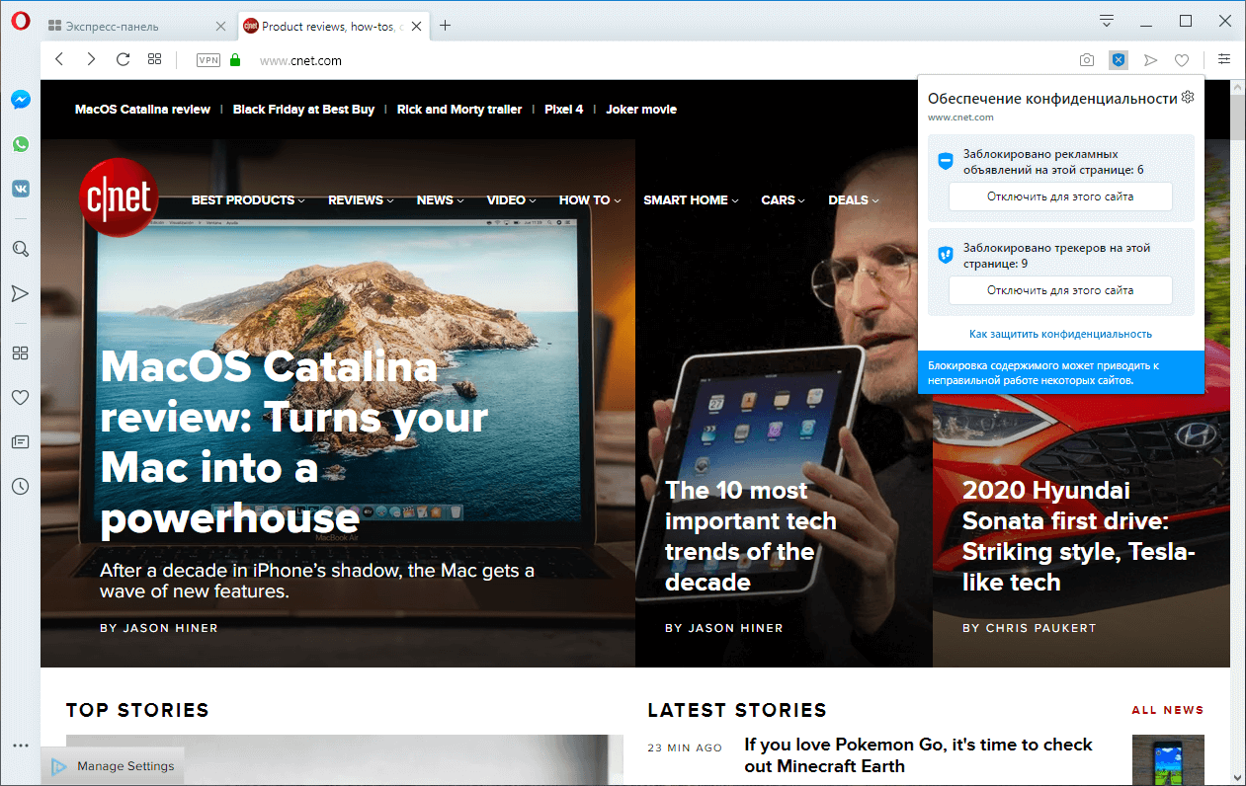Open Facebook Messenger in the sidebar

pos(20,100)
